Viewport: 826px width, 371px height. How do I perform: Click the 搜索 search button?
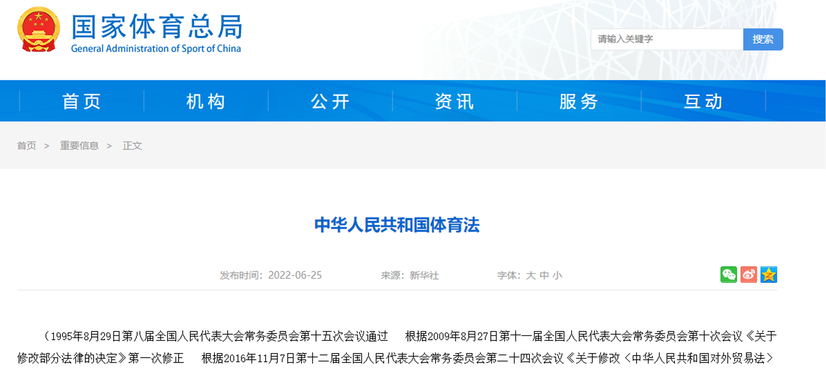click(763, 39)
